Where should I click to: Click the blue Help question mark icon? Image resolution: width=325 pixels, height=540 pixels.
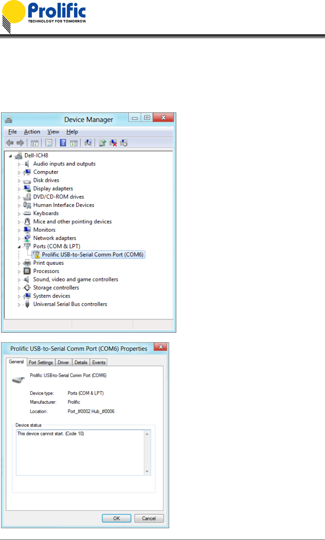click(63, 143)
